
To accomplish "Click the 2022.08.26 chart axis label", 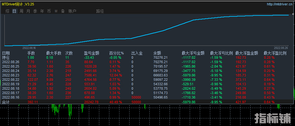I will coord(281,48).
